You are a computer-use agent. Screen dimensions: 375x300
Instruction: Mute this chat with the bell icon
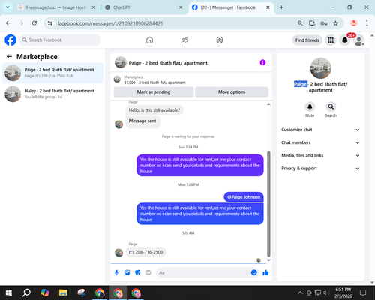(x=310, y=106)
